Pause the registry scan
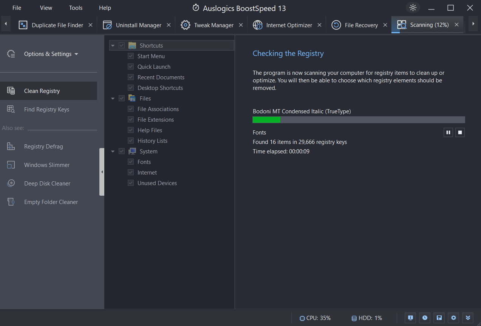This screenshot has width=481, height=326. tap(448, 132)
